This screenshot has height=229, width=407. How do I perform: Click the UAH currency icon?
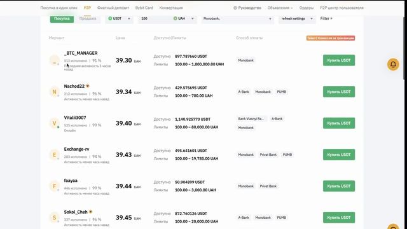point(176,18)
